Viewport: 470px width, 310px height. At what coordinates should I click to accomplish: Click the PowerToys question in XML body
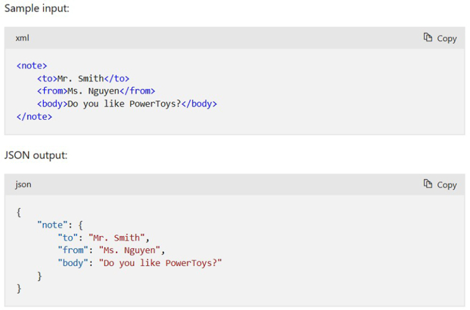[124, 104]
